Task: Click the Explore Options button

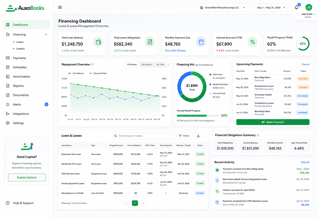Action: 27,177
